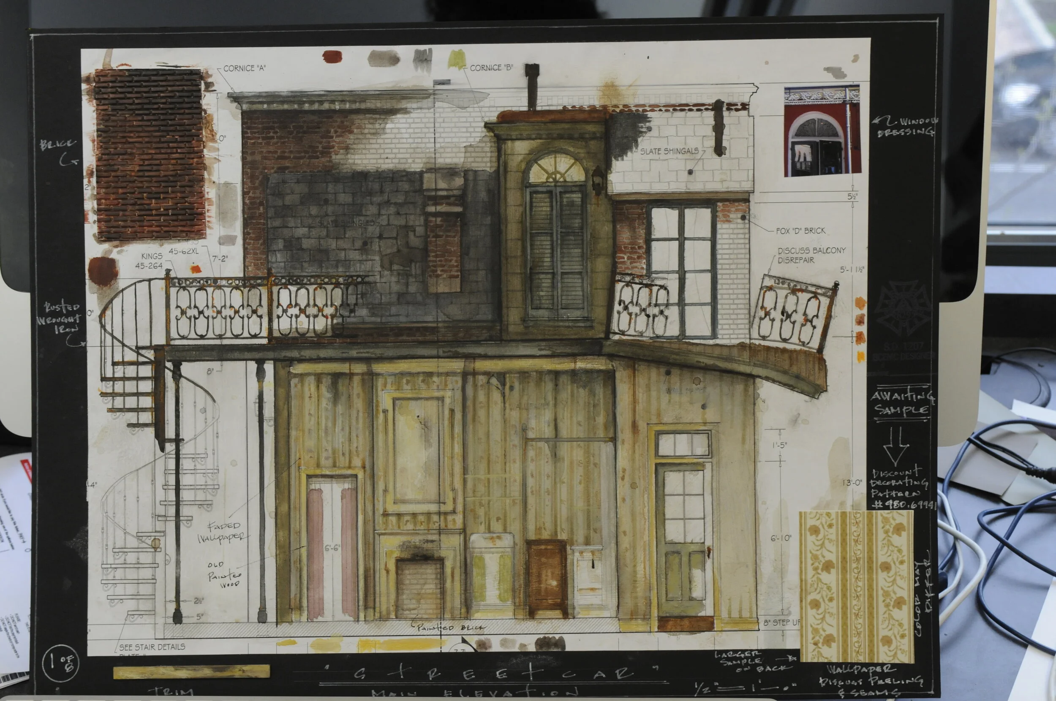Click the red paint dab at the top
Screen dimensions: 1056x701
pyautogui.click(x=332, y=57)
